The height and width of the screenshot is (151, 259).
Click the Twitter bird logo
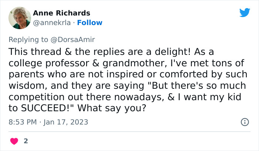[x=245, y=13]
